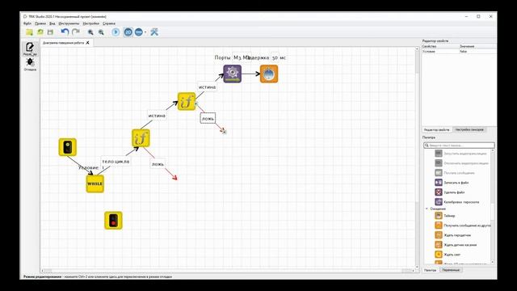Click 'ложь' label of upper if

click(x=208, y=119)
